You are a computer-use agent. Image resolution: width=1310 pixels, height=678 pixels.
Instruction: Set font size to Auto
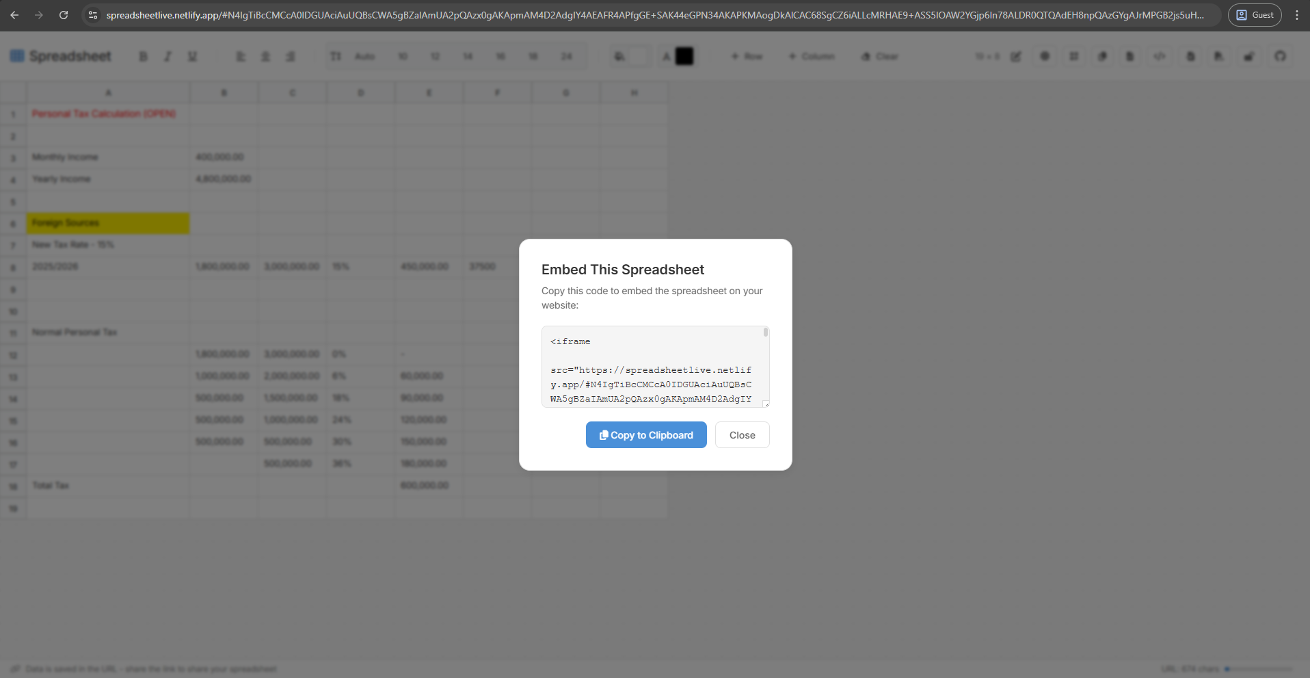[x=365, y=56]
